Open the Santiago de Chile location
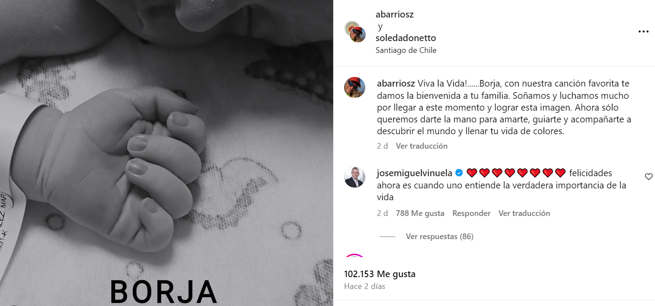This screenshot has height=306, width=655. click(x=406, y=50)
